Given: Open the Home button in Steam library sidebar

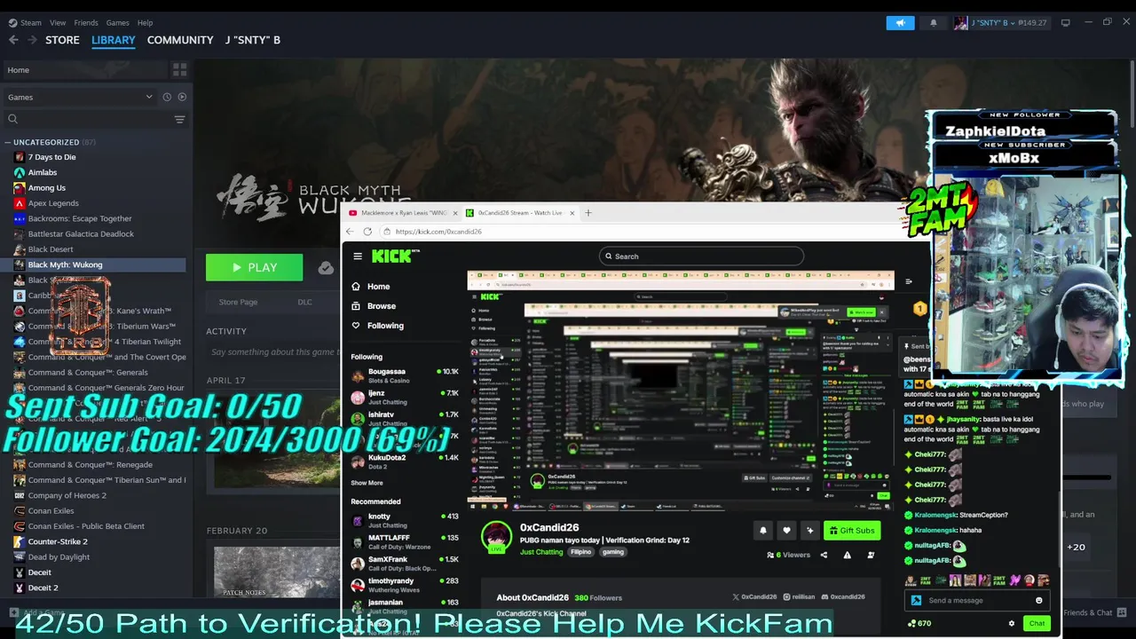Looking at the screenshot, I should tap(84, 70).
